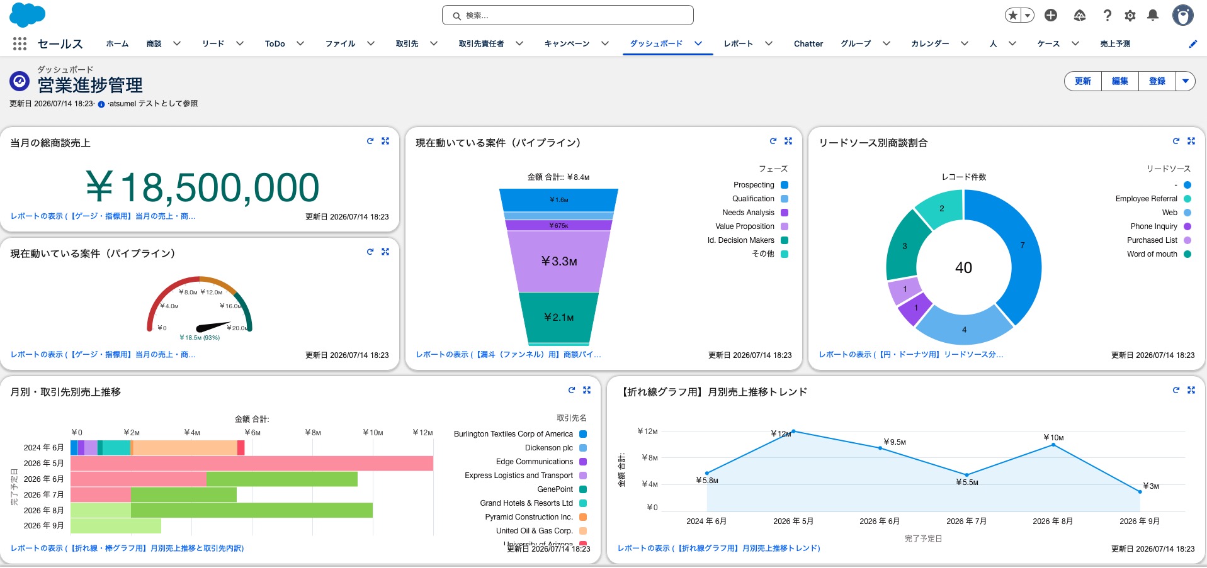Screen dimensions: 1207x568
Task: Open the App Launcher grid icon
Action: [x=20, y=43]
